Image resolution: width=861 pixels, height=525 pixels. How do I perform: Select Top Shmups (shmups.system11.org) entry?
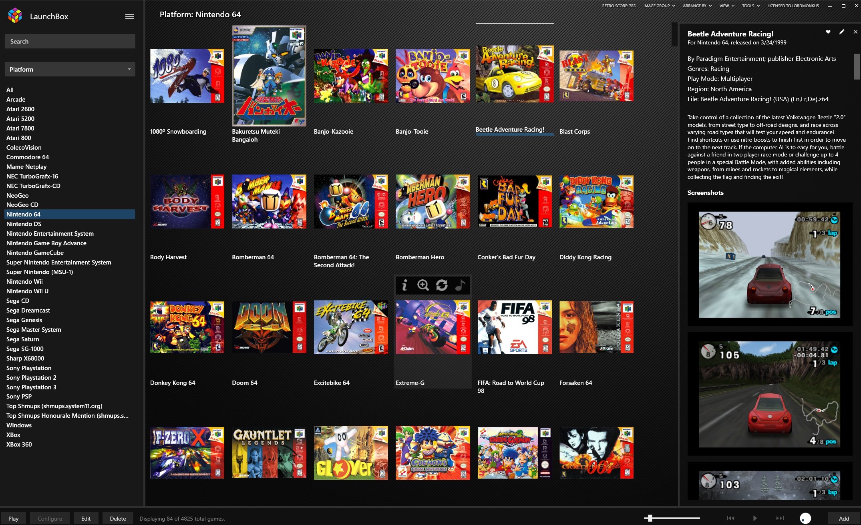[x=70, y=406]
